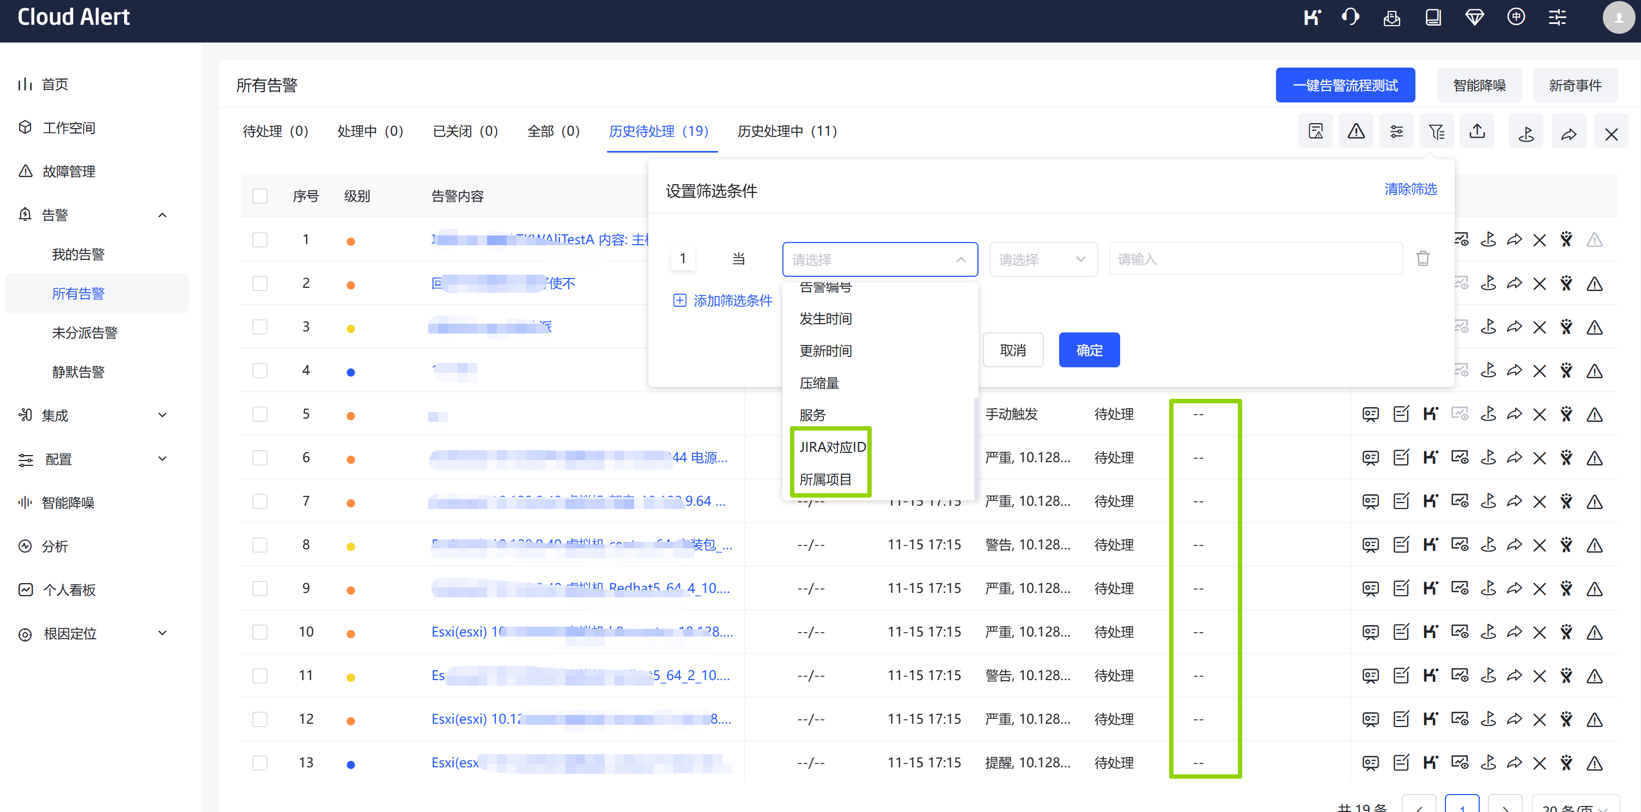The image size is (1641, 812).
Task: Open the headset support icon in header
Action: point(1350,17)
